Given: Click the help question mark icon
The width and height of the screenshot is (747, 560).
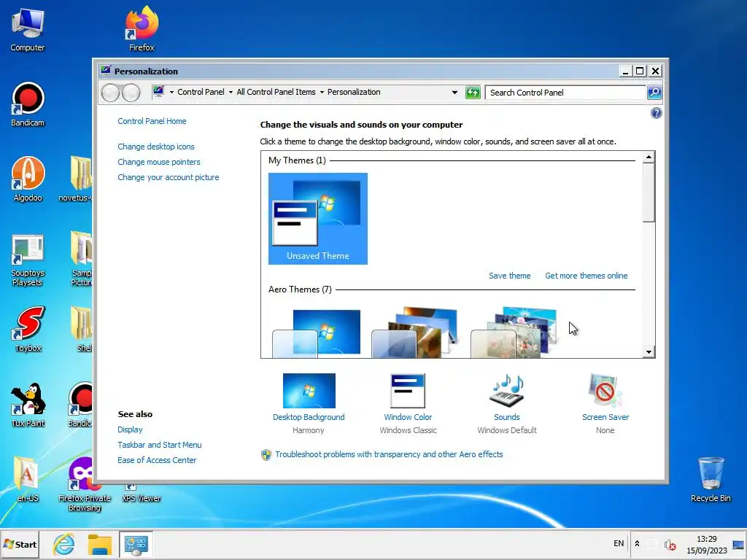Looking at the screenshot, I should click(x=656, y=113).
